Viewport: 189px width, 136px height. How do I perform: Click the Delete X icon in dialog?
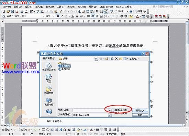(116, 59)
